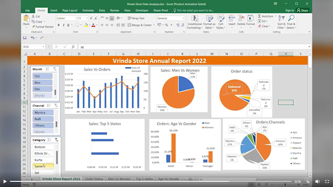The width and height of the screenshot is (333, 187).
Task: Enable multi-select on the Month slicer
Action: click(48, 69)
